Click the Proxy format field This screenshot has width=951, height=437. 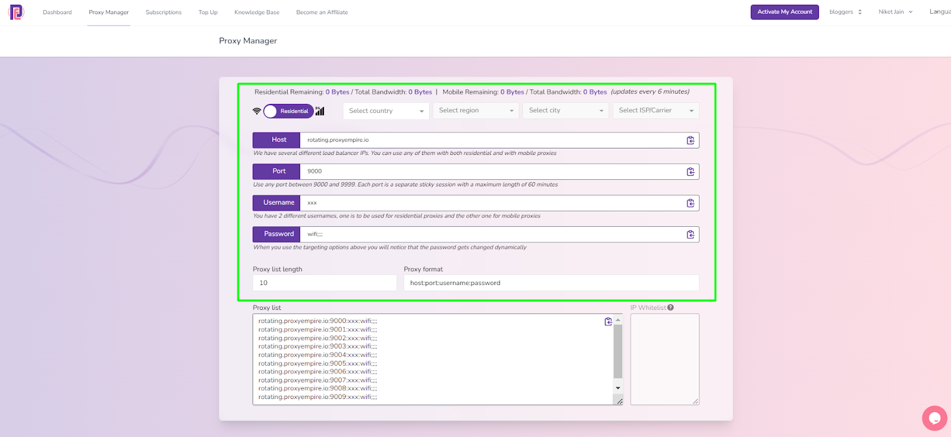552,283
